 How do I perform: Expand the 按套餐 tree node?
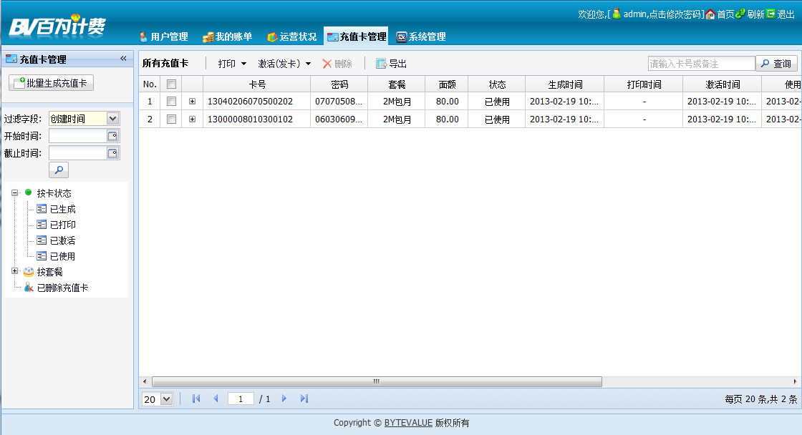tap(14, 271)
